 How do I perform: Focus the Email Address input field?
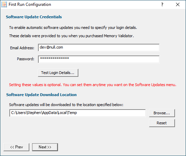coord(99,48)
